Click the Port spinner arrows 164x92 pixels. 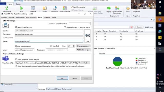tap(74, 46)
